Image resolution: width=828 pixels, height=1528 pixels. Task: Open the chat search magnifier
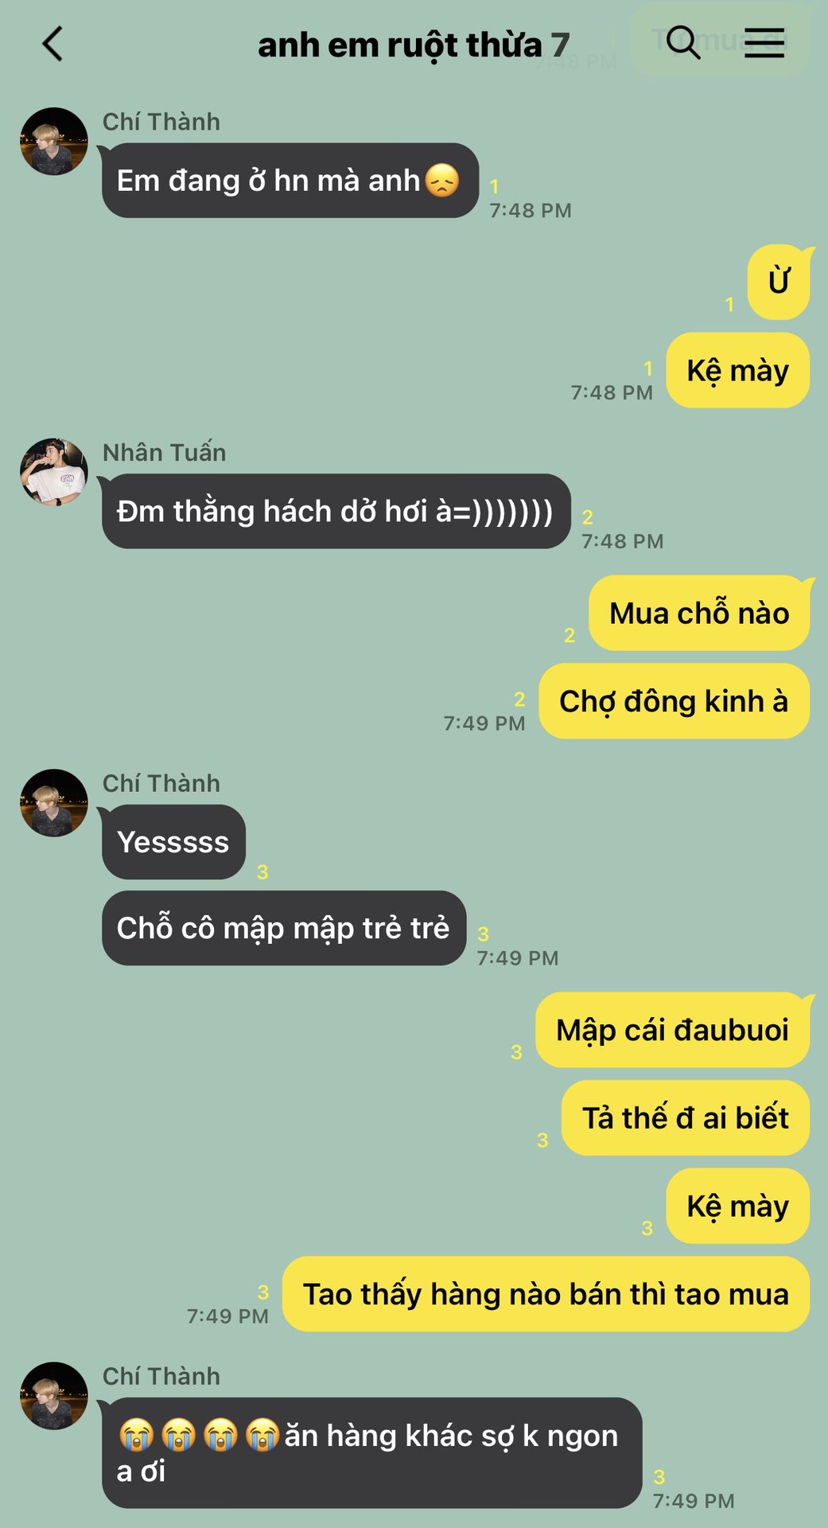click(x=682, y=42)
